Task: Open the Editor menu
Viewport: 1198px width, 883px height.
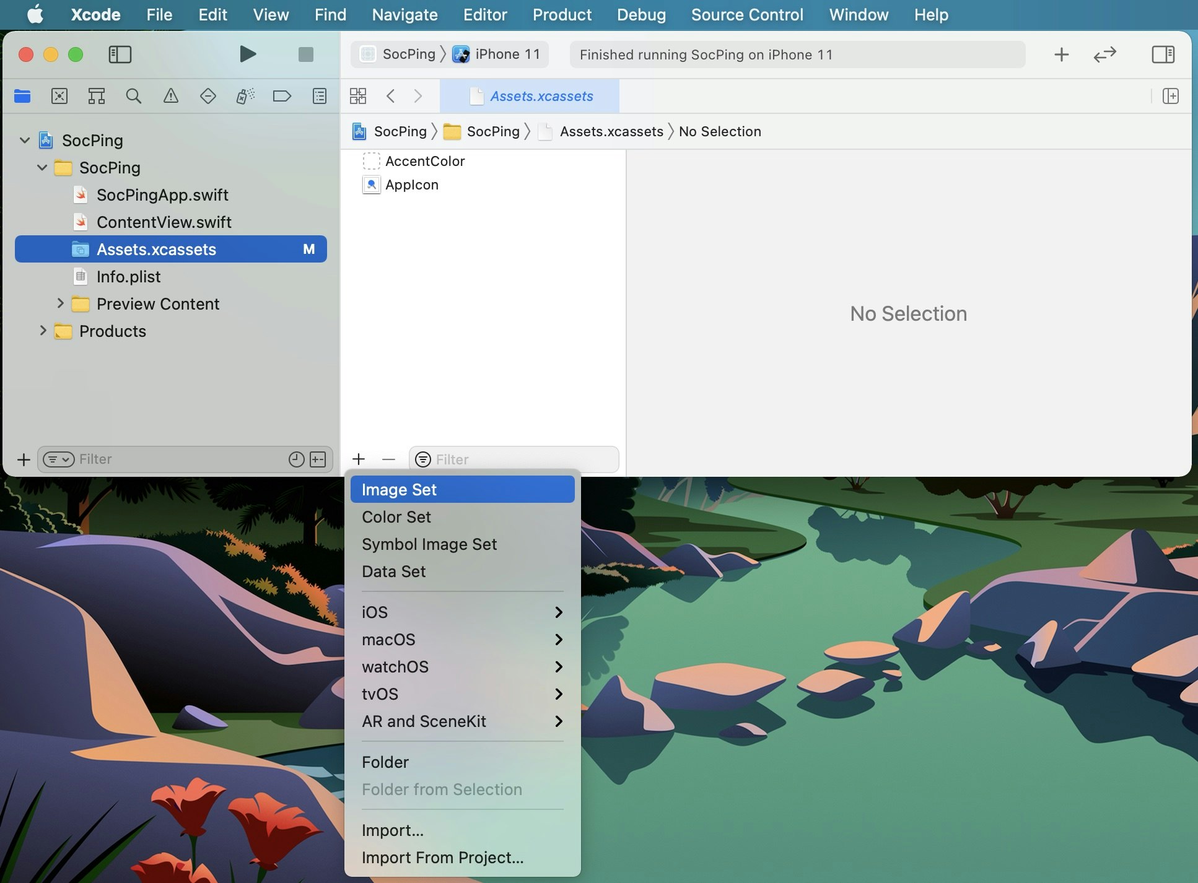Action: pyautogui.click(x=485, y=14)
